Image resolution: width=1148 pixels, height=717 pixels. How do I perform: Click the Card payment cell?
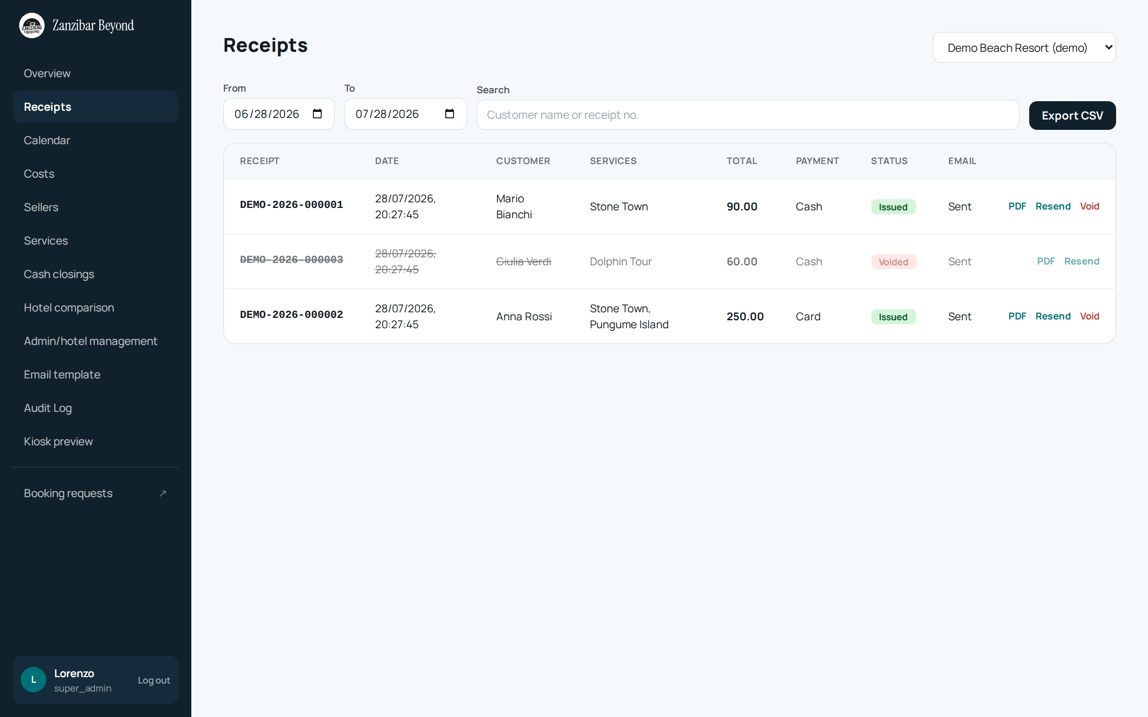[x=808, y=316]
